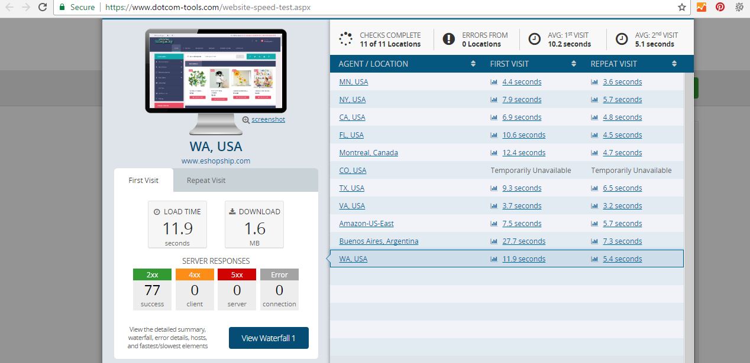750x363 pixels.
Task: Click the chart icon beside 9.3 seconds
Action: 494,188
